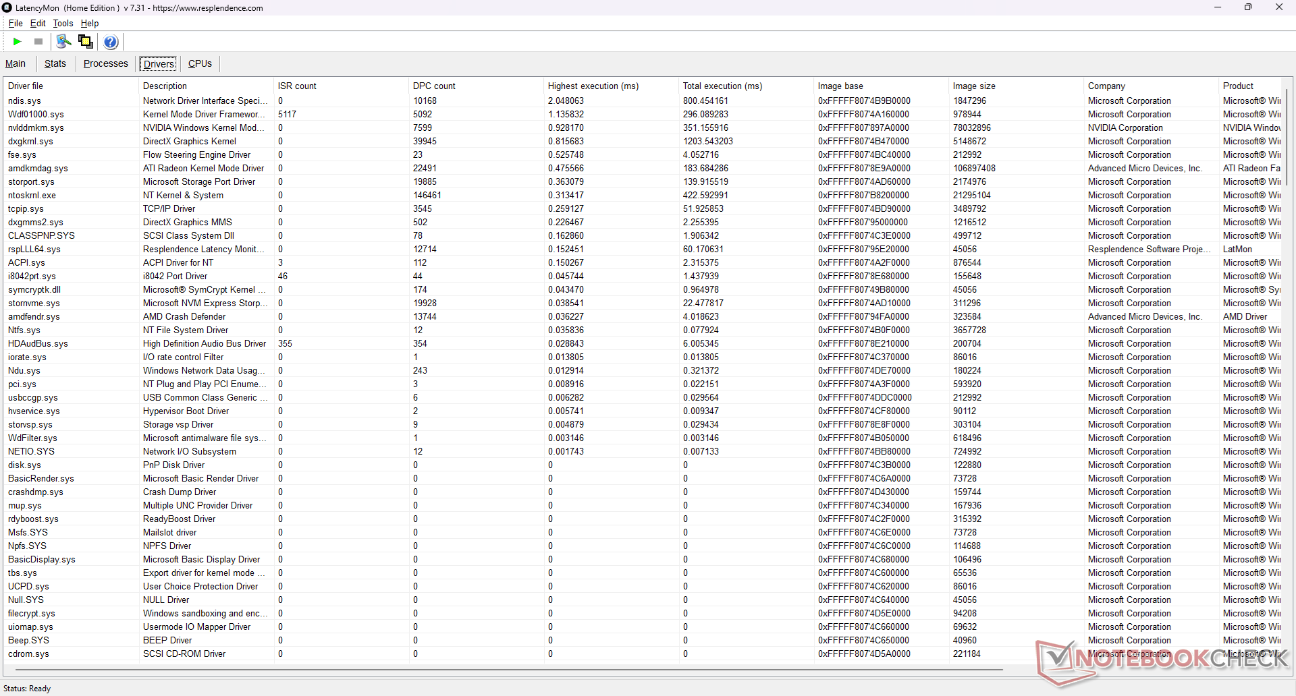Click the Image base column header

[x=882, y=86]
